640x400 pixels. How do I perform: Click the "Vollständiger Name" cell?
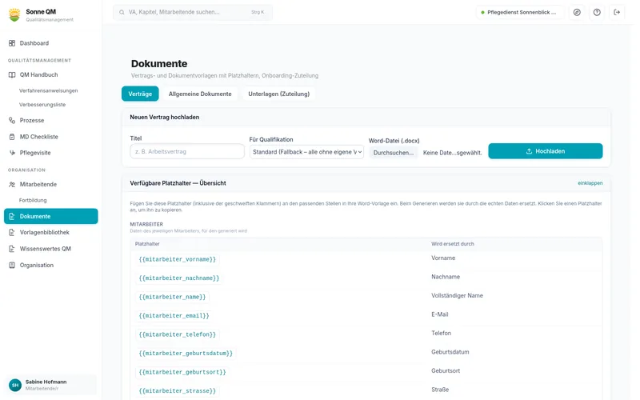[x=457, y=295]
